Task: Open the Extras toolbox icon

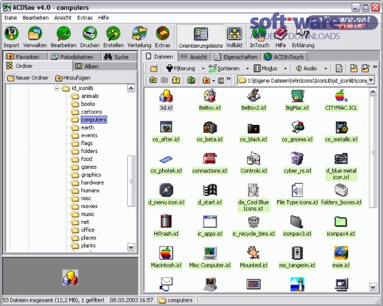Action: tap(162, 37)
